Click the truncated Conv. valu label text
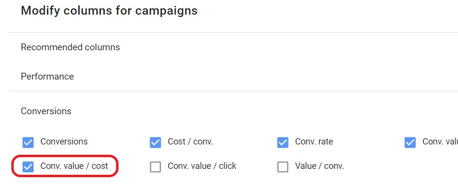Image resolution: width=458 pixels, height=185 pixels. [440, 142]
